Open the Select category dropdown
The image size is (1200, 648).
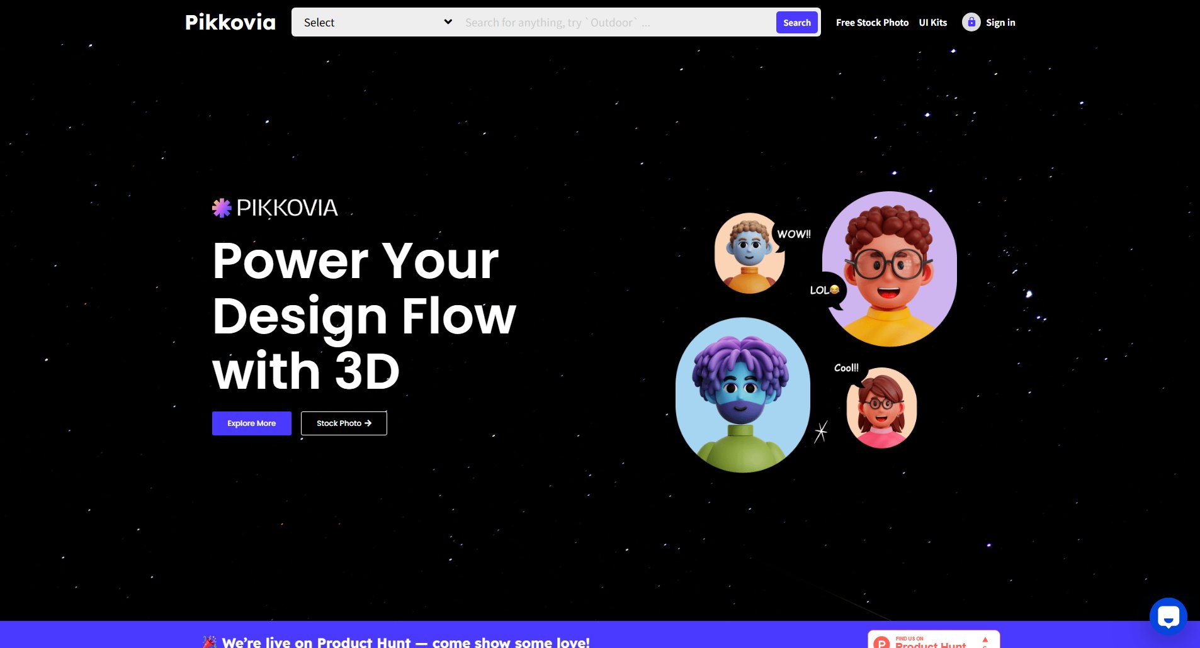coord(375,22)
